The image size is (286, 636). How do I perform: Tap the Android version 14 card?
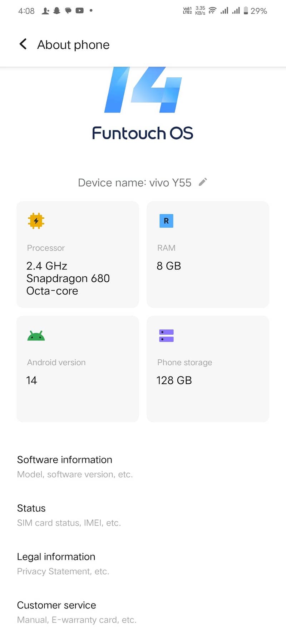tap(78, 369)
